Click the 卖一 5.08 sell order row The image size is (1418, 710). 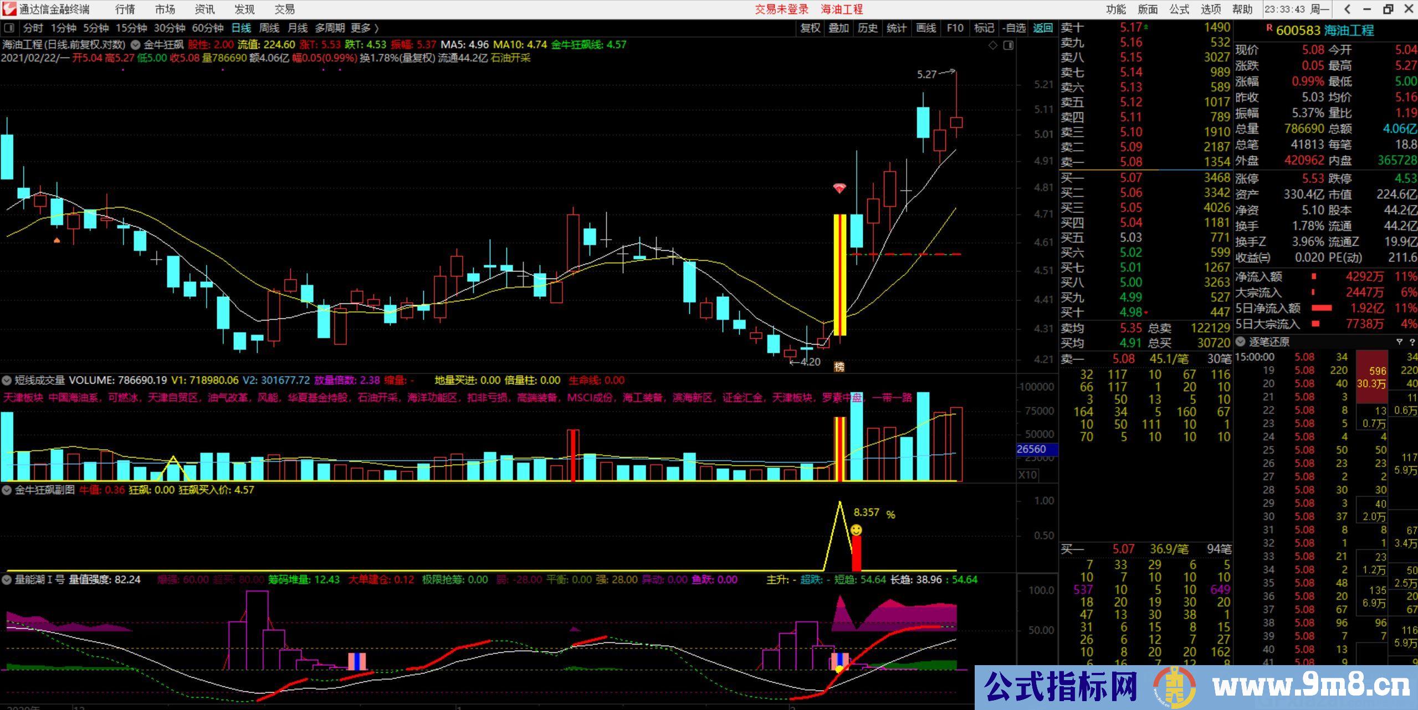point(1145,162)
